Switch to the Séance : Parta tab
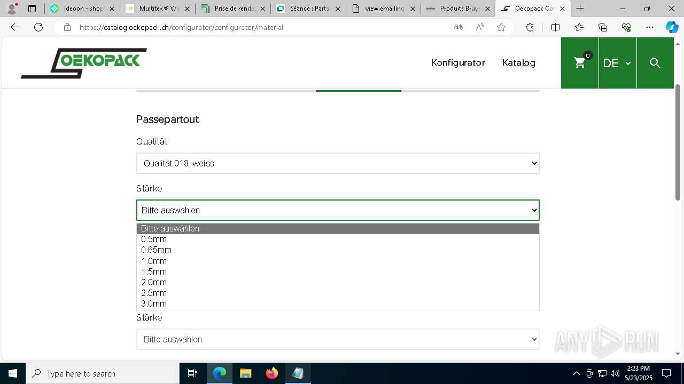684x384 pixels. pos(308,9)
